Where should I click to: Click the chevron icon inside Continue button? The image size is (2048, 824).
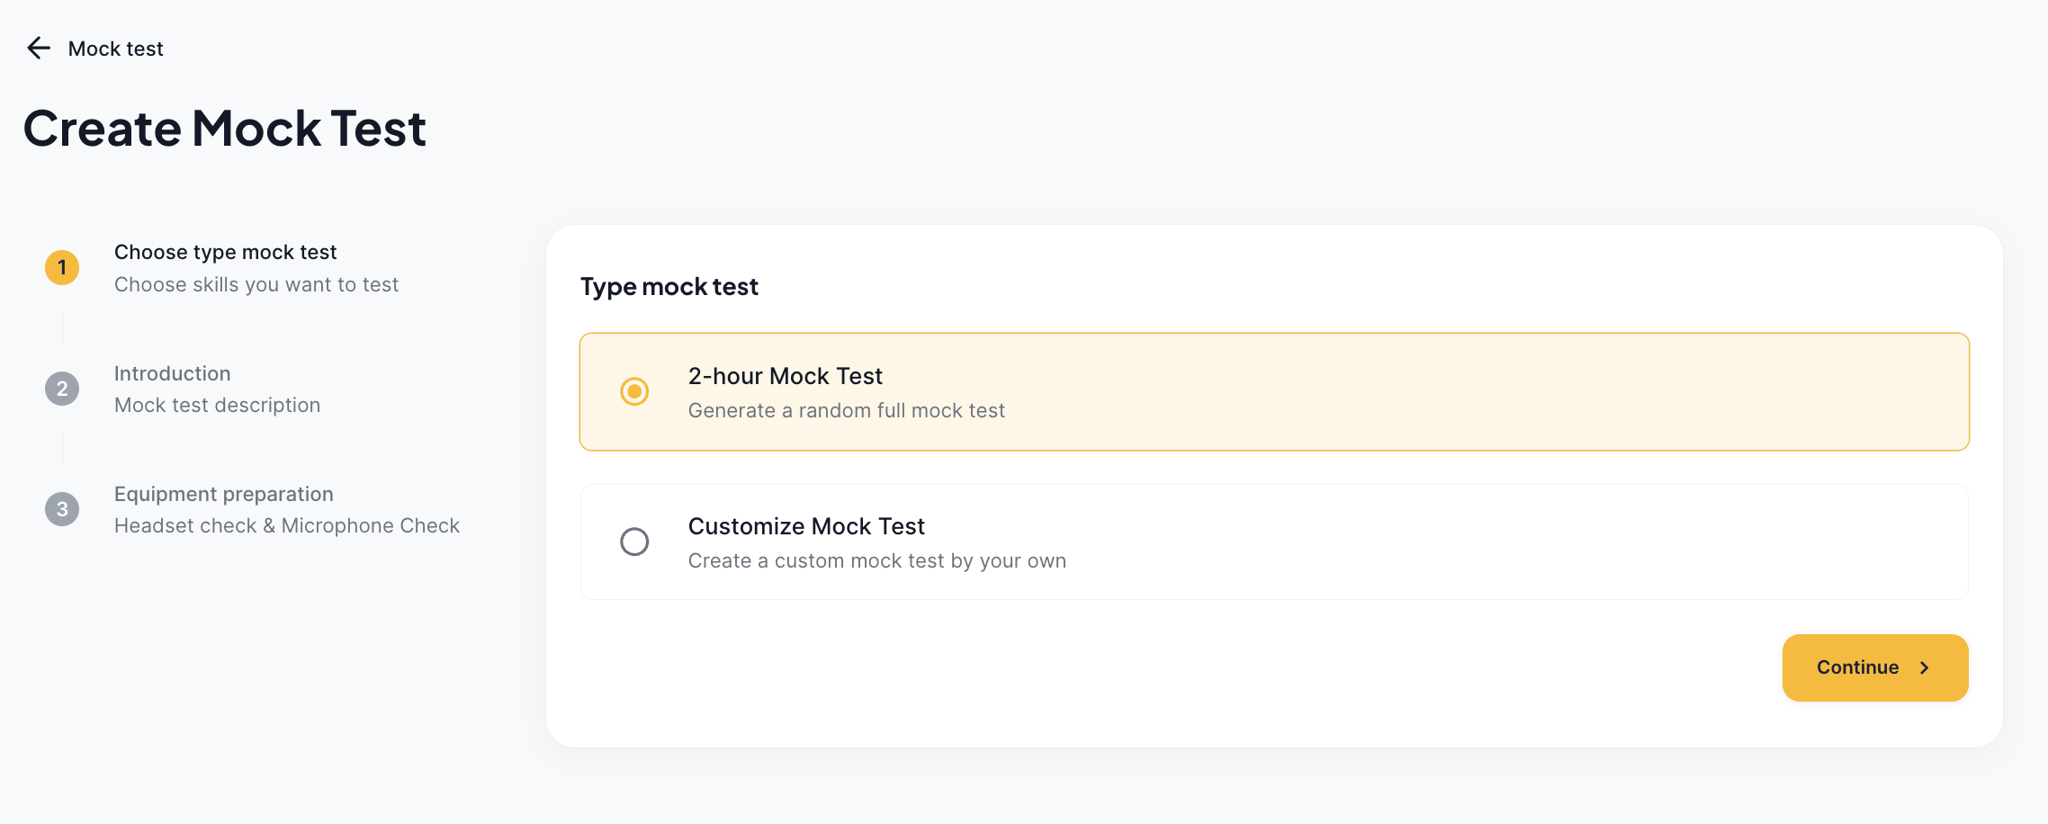(1926, 667)
